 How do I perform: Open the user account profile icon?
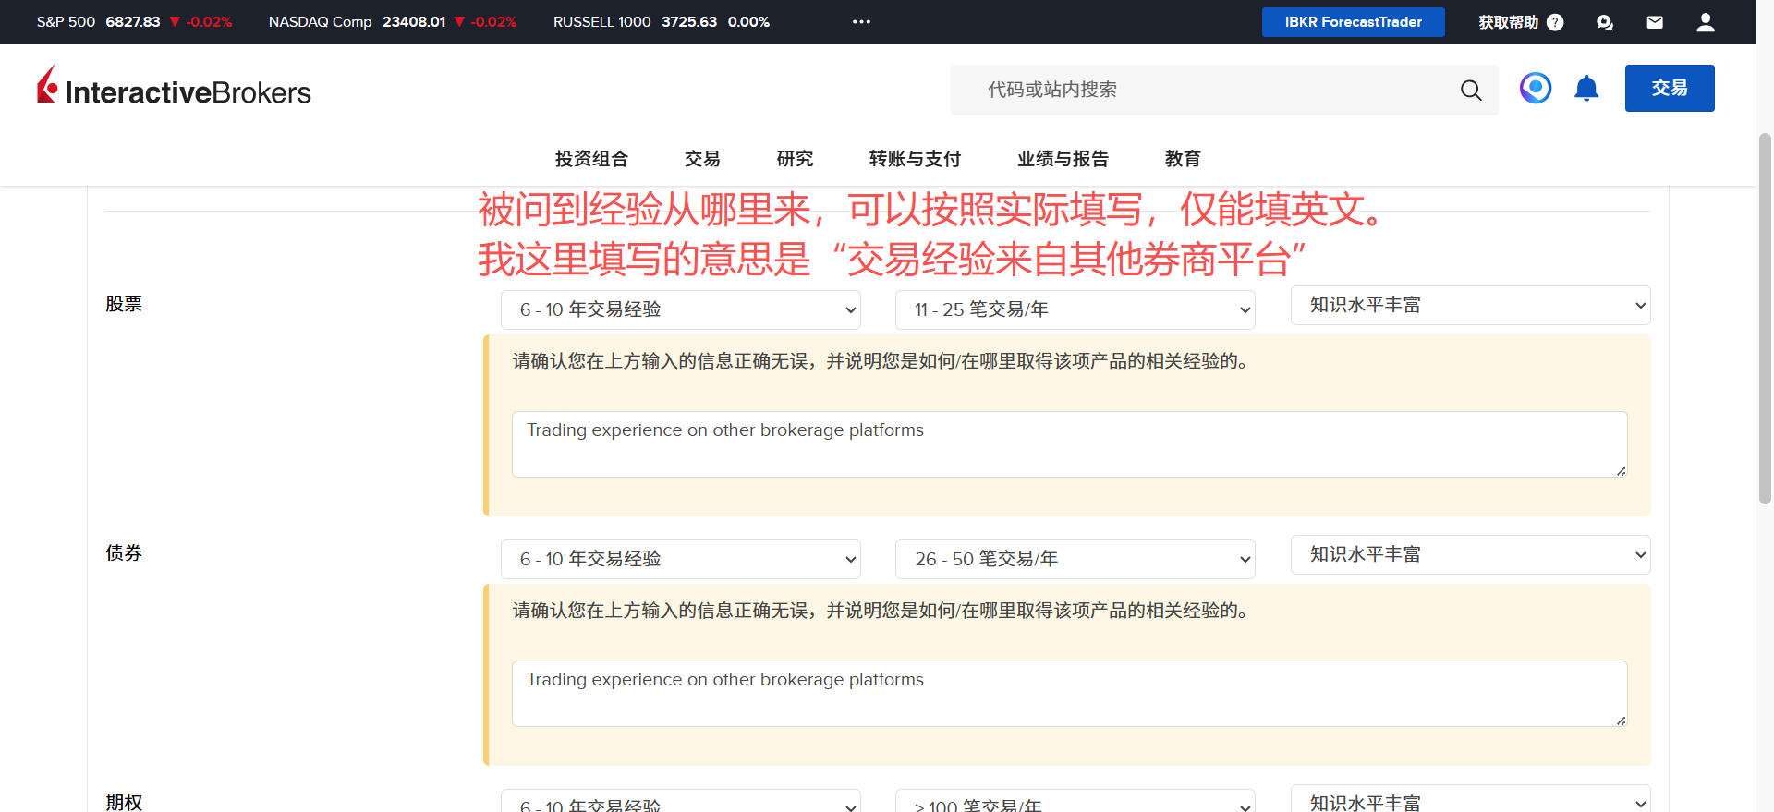(1705, 22)
